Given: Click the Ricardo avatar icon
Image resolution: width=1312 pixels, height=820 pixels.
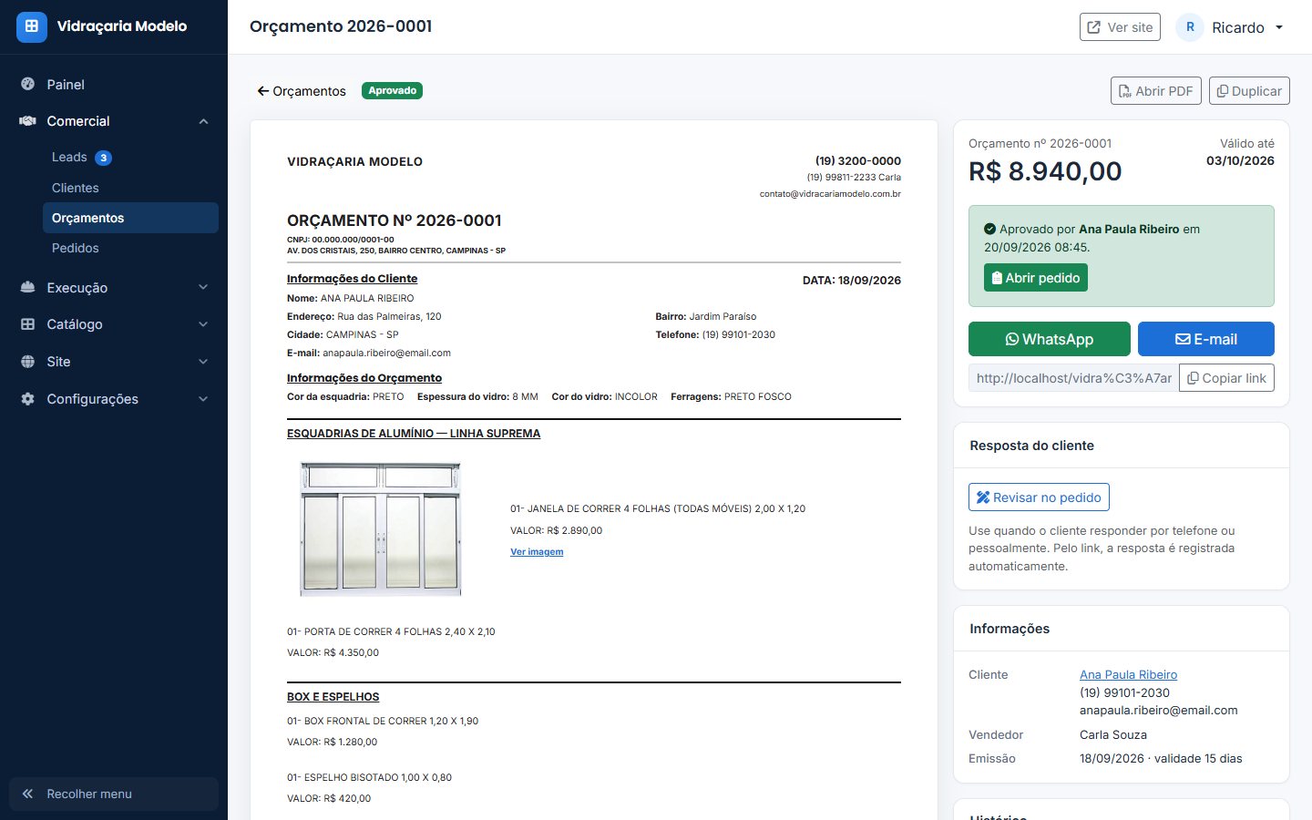Looking at the screenshot, I should (1190, 27).
